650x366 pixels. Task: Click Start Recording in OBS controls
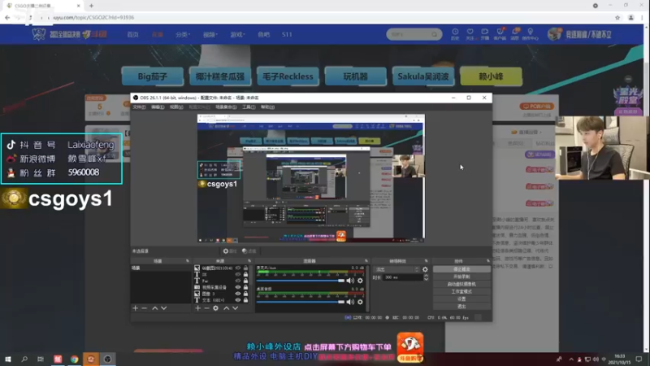click(461, 277)
